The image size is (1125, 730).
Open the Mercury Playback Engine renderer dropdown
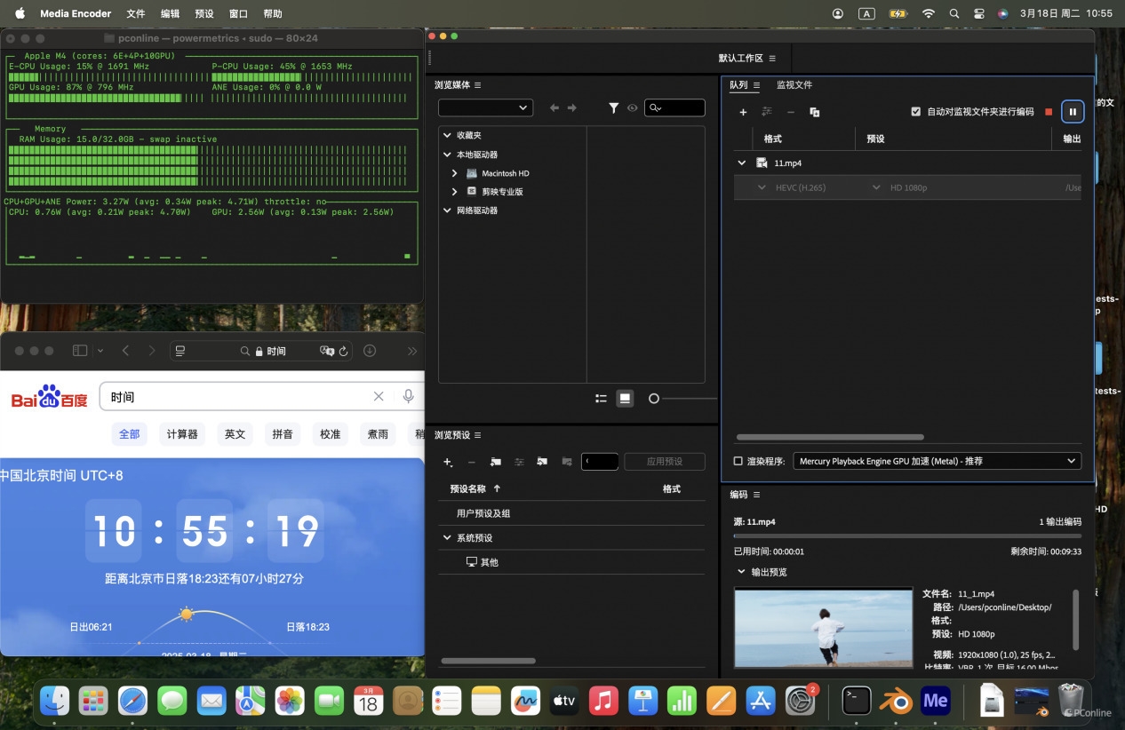[x=937, y=461]
